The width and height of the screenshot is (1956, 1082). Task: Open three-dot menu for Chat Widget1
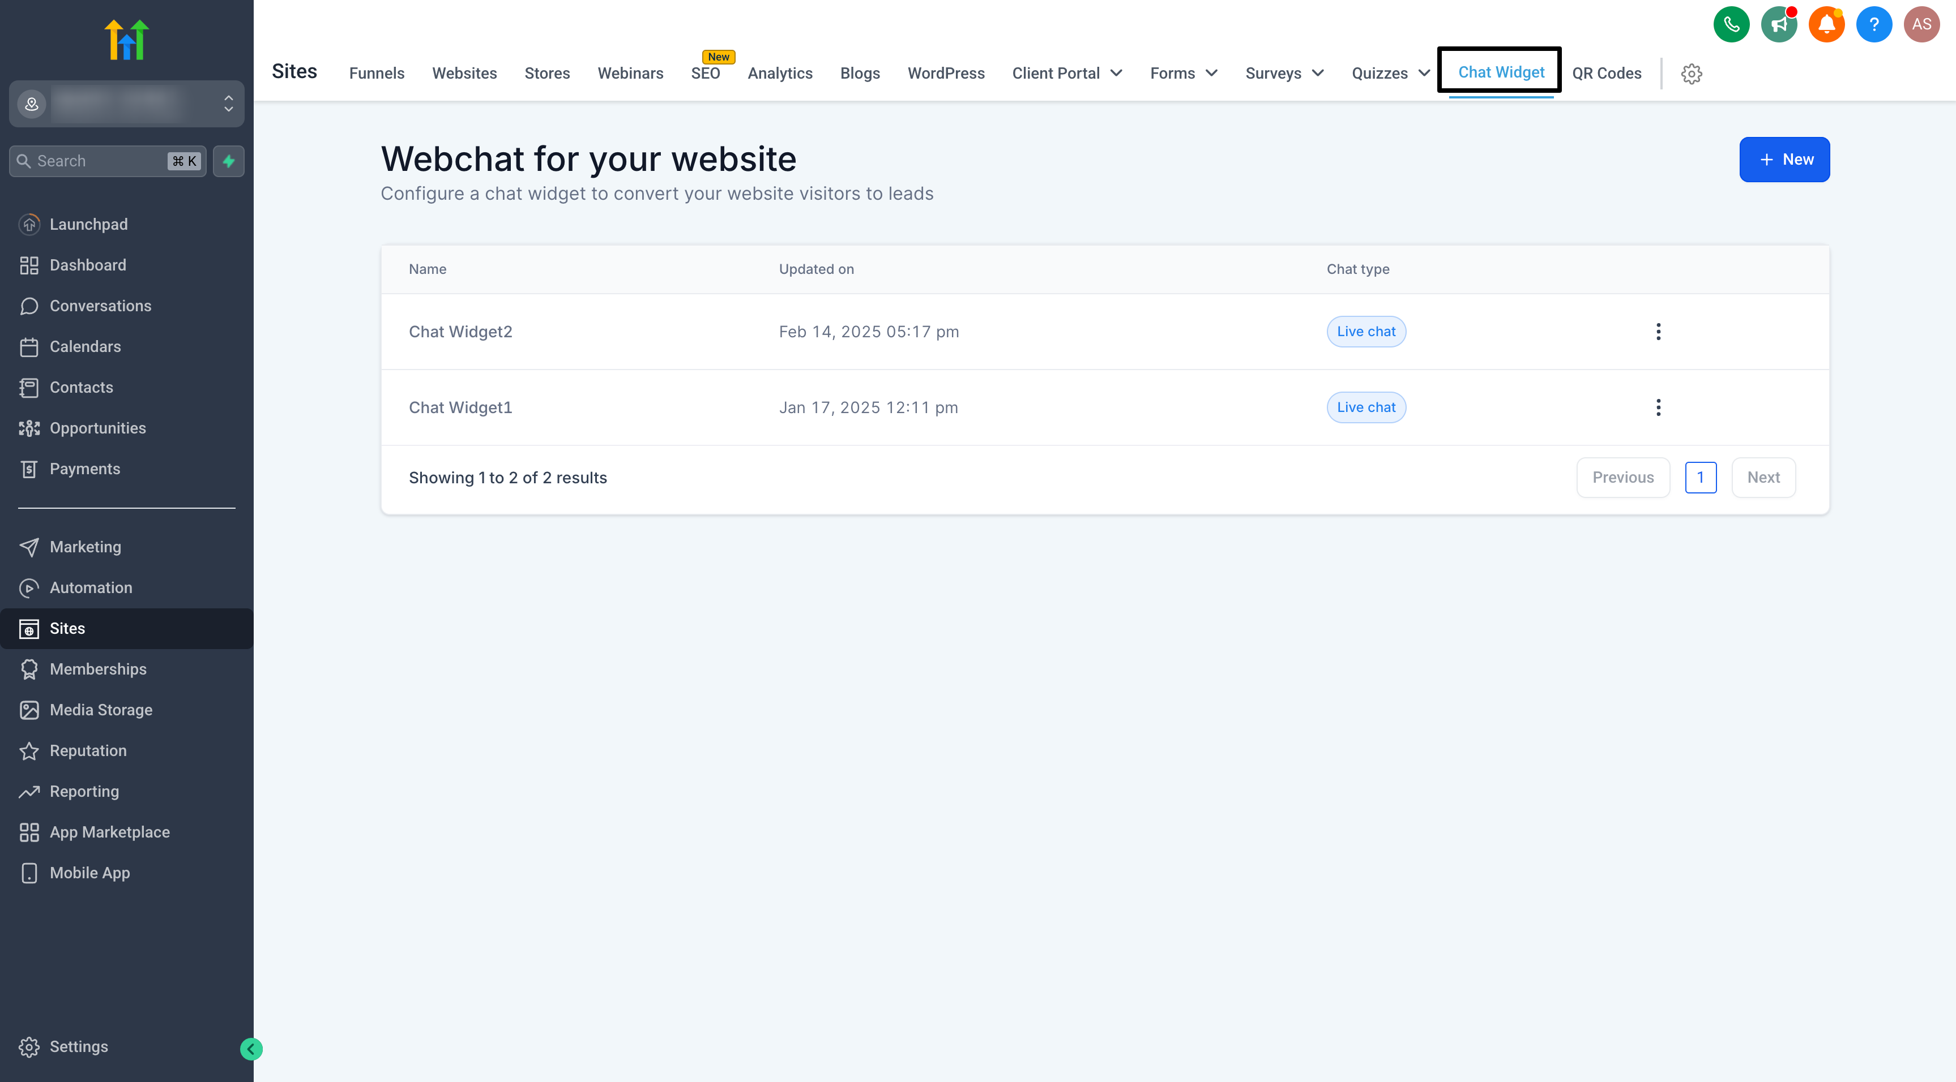click(x=1658, y=407)
